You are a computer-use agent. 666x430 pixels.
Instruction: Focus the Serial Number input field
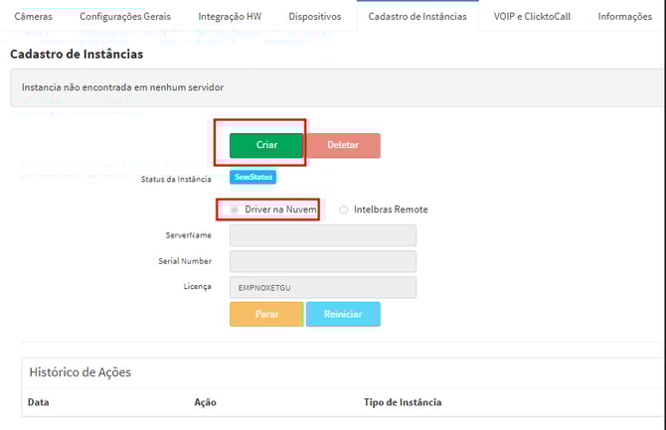[322, 261]
